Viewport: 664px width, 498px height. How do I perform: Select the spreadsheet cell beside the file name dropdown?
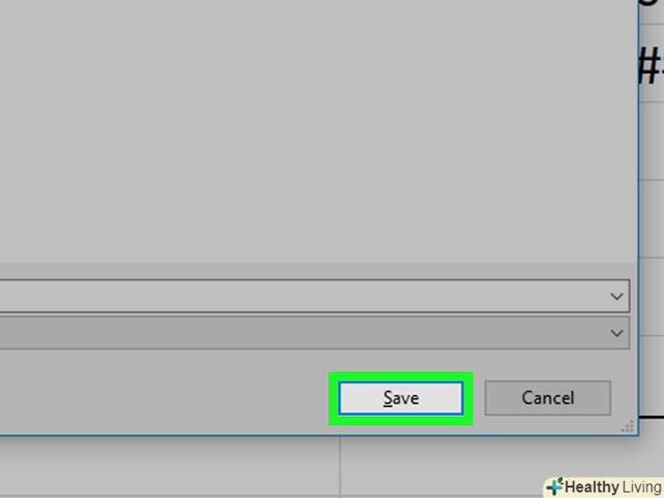pyautogui.click(x=651, y=296)
